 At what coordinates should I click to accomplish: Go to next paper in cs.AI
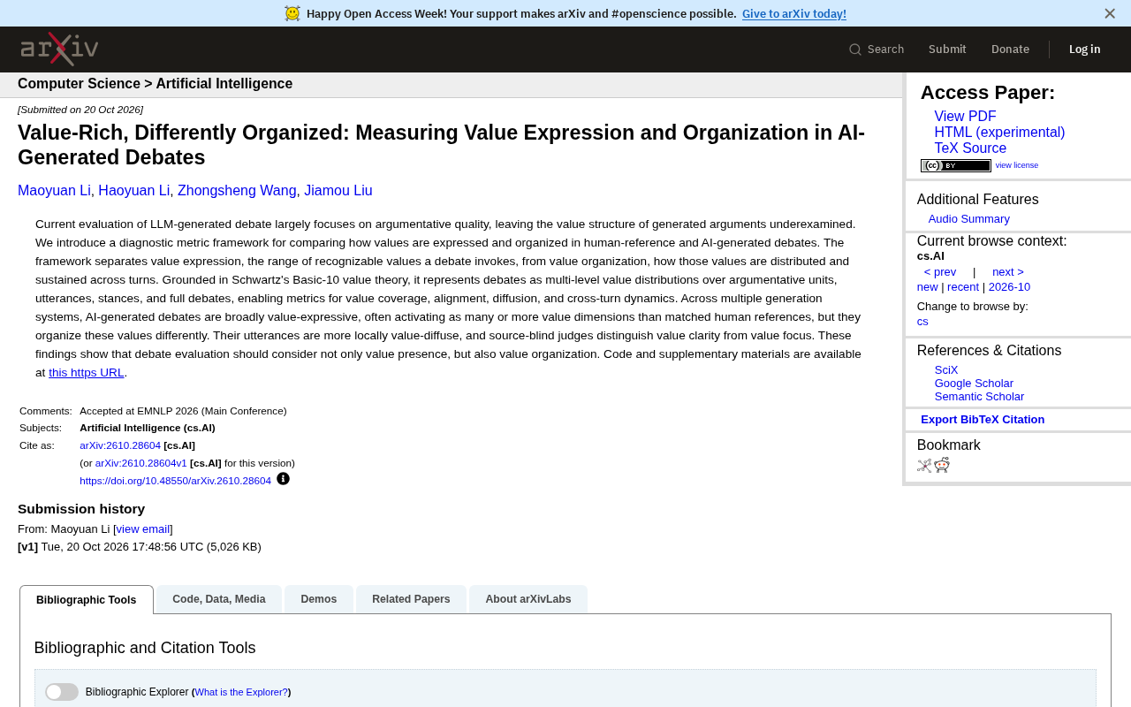tap(1008, 272)
